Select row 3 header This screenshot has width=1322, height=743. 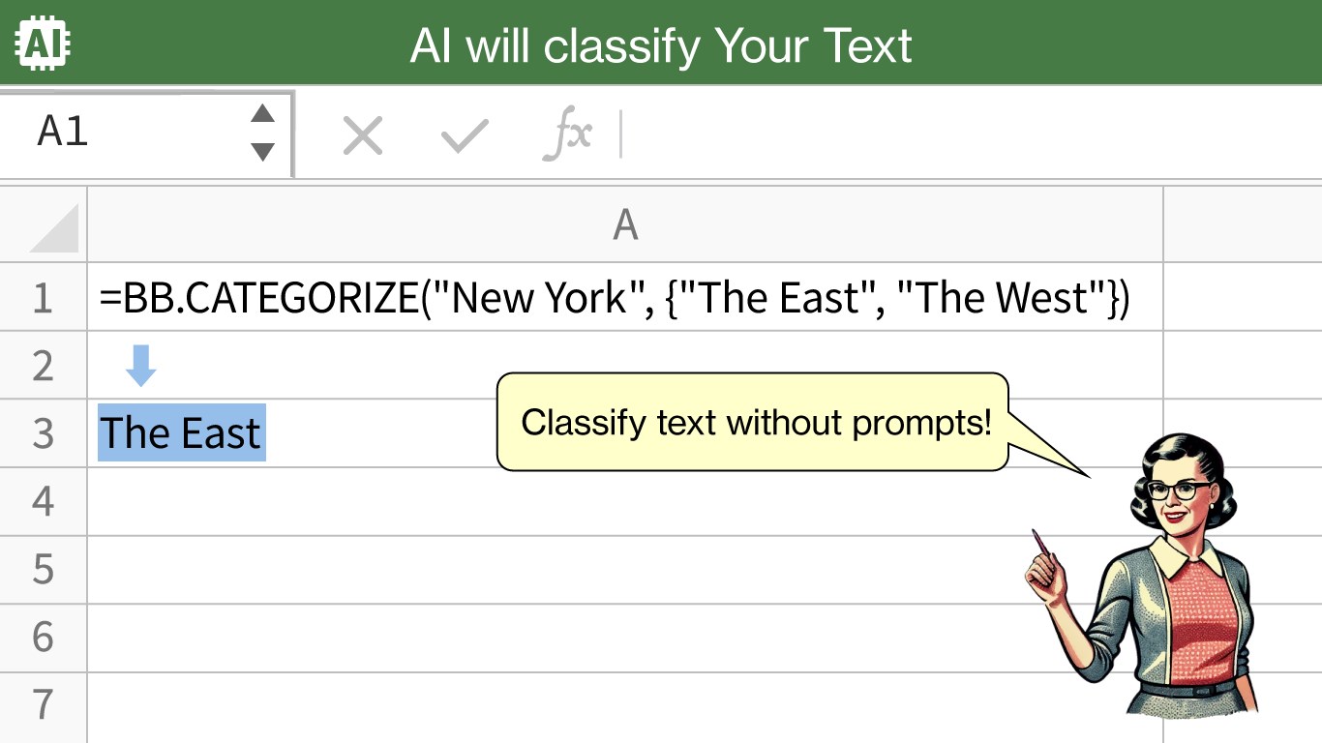click(44, 433)
